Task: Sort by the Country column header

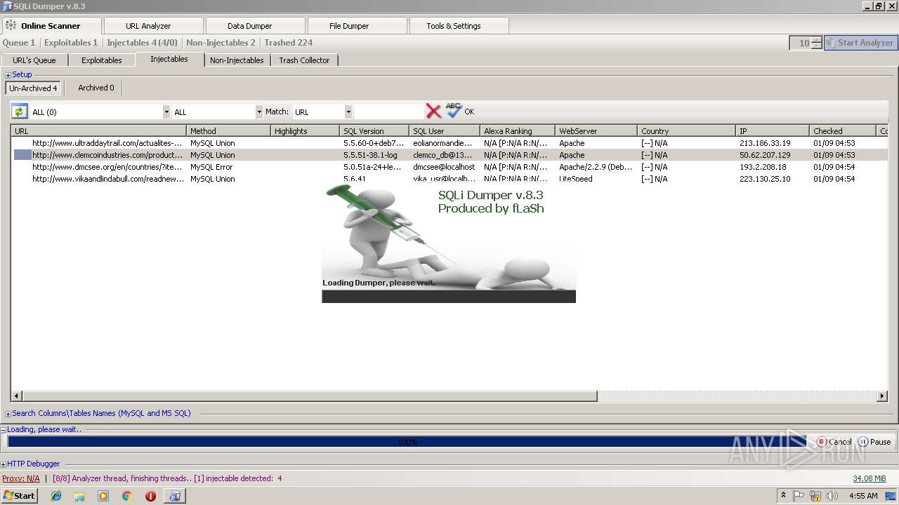Action: point(686,131)
